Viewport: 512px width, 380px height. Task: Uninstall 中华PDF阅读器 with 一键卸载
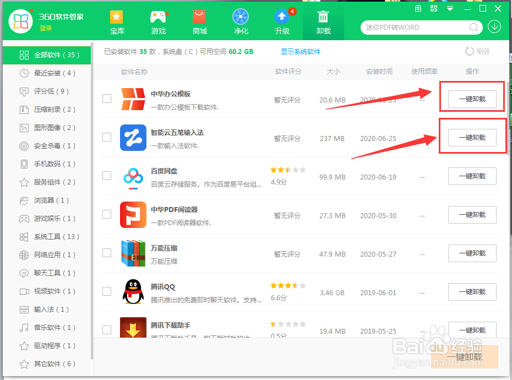tap(472, 215)
